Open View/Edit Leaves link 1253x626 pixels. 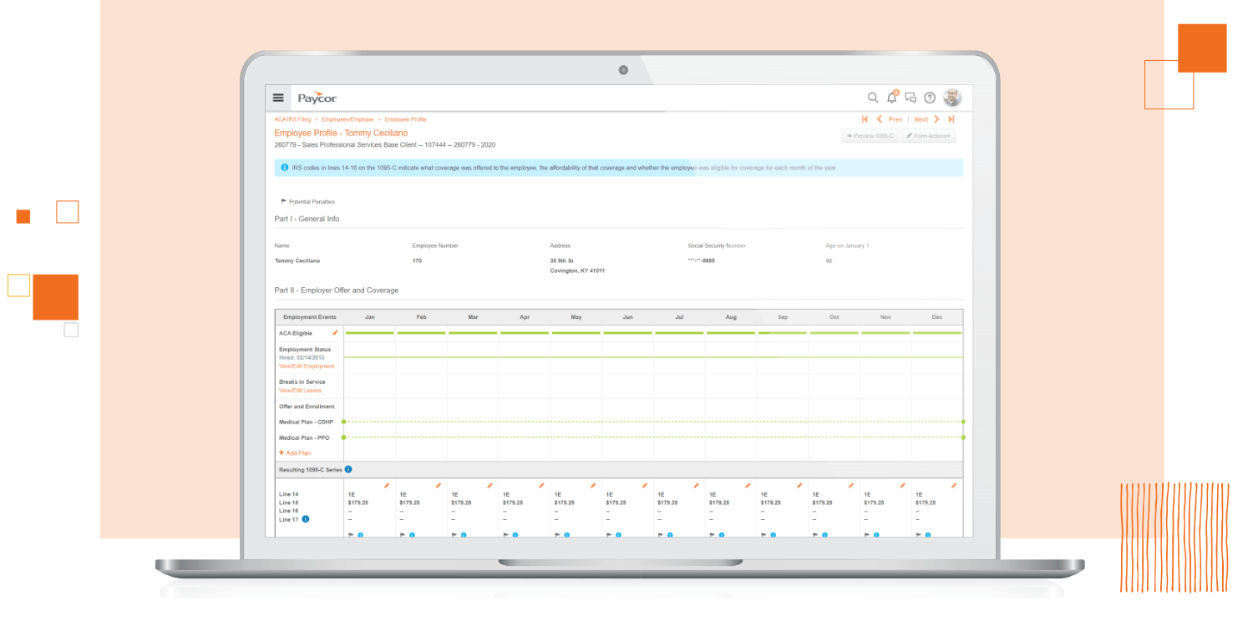click(x=300, y=391)
